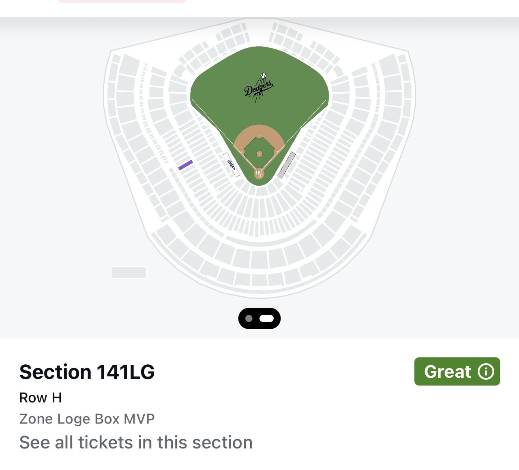Click the home plate icon on the field

259,174
